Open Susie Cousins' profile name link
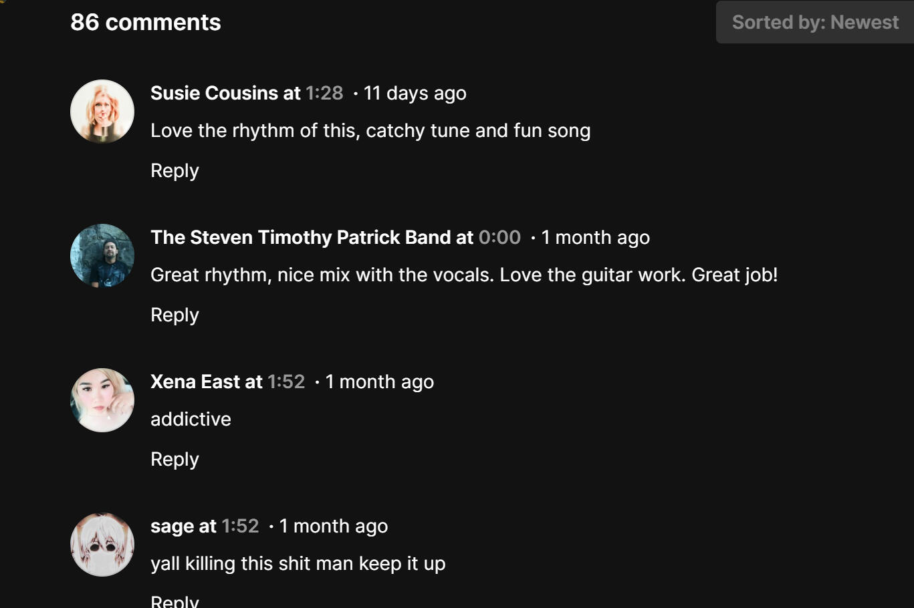 (x=214, y=93)
